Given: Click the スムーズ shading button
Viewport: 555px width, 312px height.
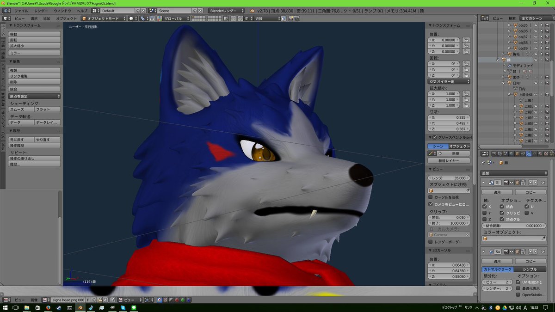Looking at the screenshot, I should [x=21, y=110].
